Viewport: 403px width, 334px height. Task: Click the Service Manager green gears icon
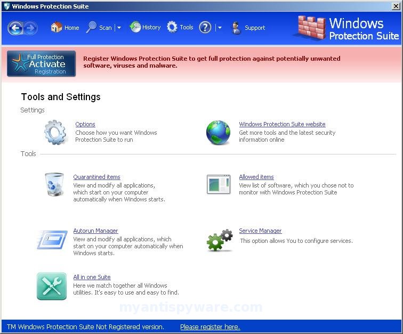tap(220, 240)
